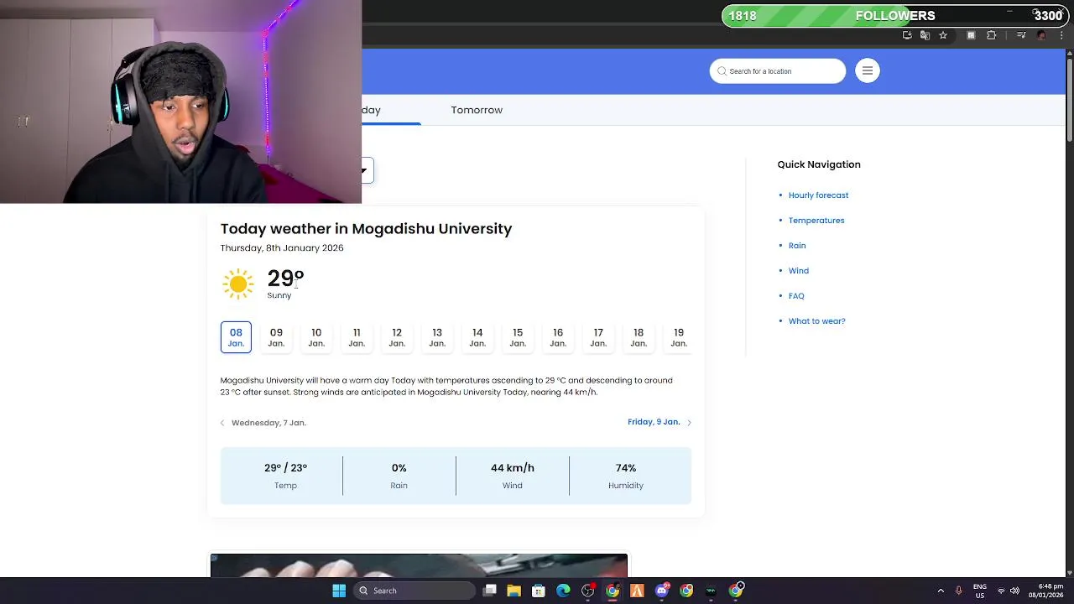Go to FAQ quick link
Viewport: 1074px width, 604px height.
click(796, 296)
